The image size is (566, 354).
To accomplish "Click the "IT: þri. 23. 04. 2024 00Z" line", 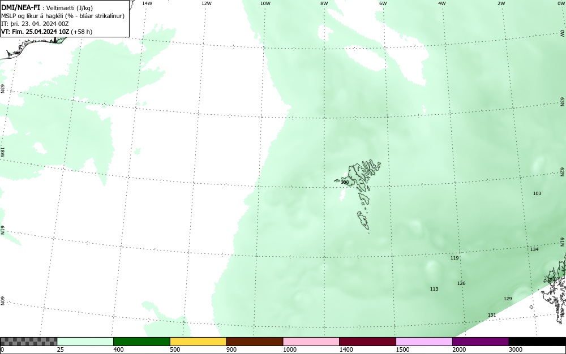I will pos(35,24).
